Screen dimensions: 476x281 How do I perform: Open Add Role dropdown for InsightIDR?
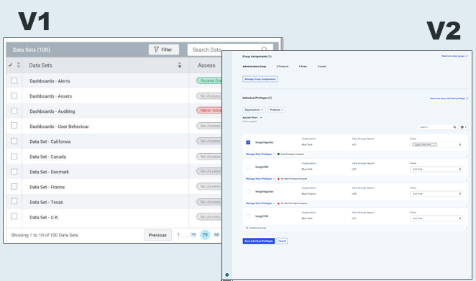coord(436,169)
